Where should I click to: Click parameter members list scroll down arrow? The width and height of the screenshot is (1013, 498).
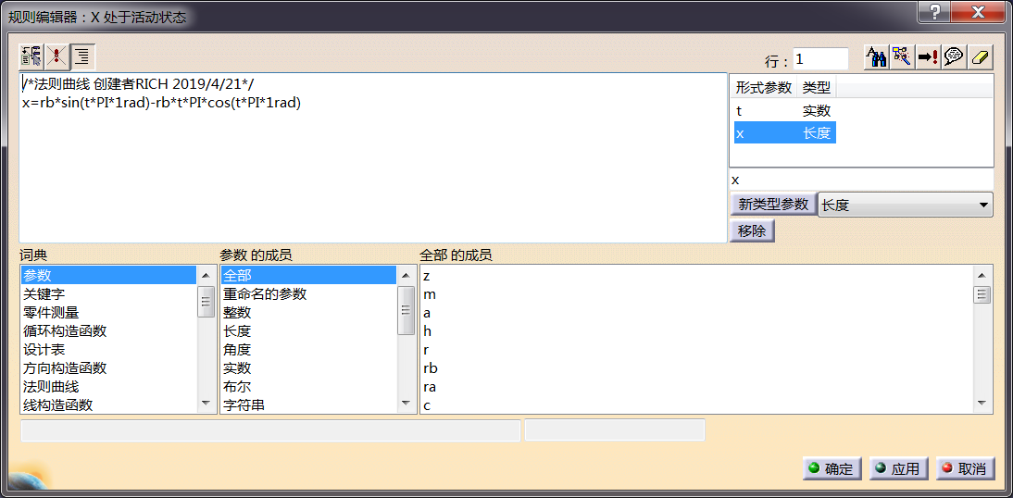[x=406, y=403]
